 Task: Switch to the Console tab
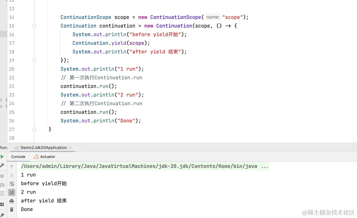18,157
